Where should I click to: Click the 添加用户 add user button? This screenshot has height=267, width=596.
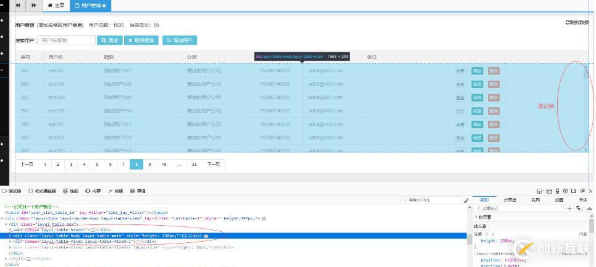click(179, 40)
